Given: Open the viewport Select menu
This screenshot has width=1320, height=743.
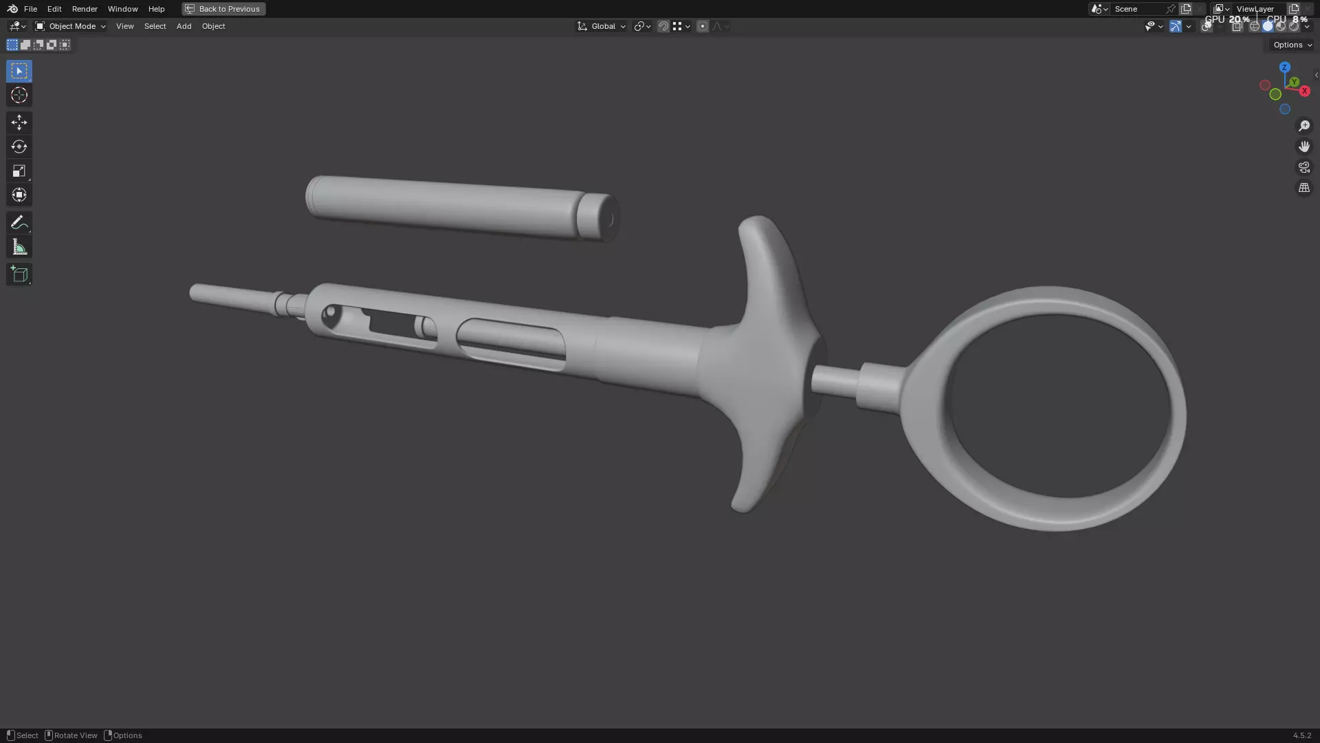Looking at the screenshot, I should [x=155, y=26].
